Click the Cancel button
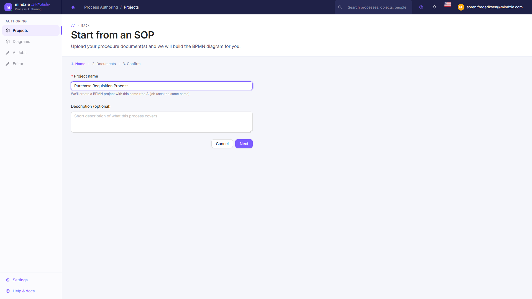This screenshot has height=299, width=532. coord(222,144)
